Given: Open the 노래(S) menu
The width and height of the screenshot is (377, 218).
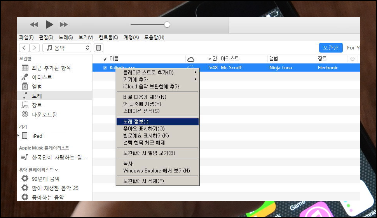Looking at the screenshot, I should click(66, 37).
